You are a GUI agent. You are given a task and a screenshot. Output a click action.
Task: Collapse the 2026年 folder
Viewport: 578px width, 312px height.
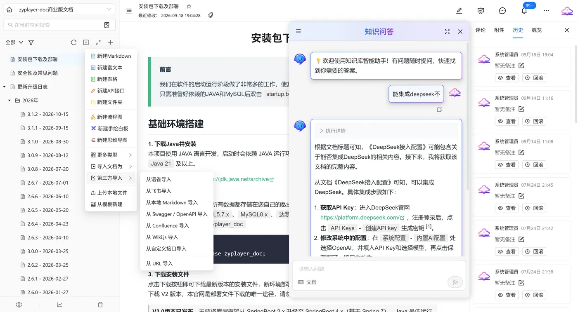click(9, 101)
